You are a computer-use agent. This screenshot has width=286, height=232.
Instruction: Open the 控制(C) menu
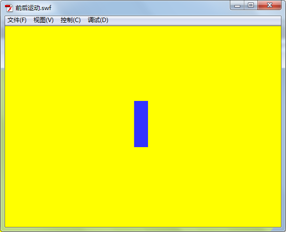coord(71,20)
